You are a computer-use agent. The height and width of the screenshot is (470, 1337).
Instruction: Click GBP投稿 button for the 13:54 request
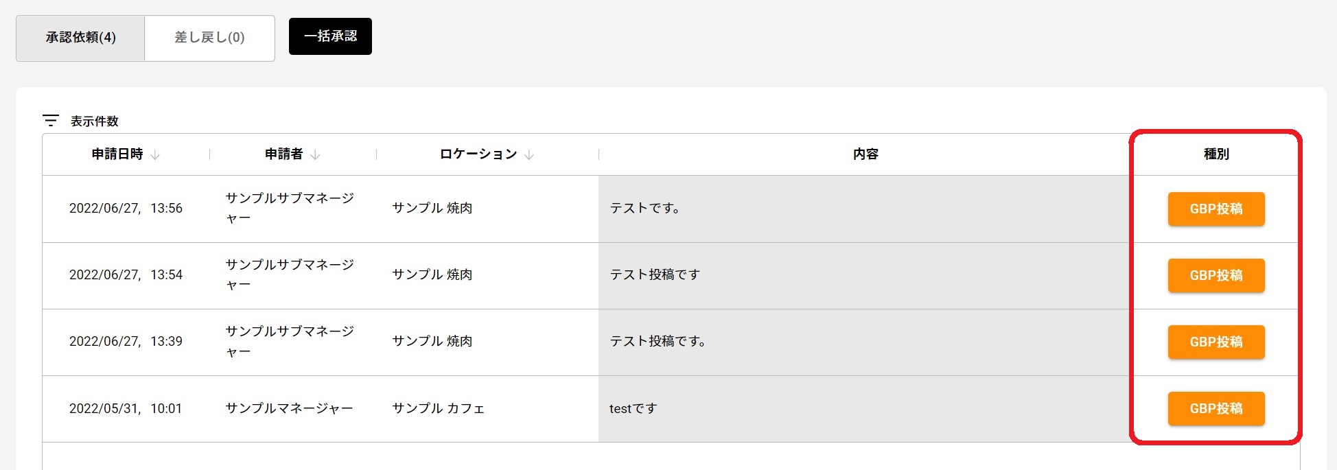point(1216,275)
